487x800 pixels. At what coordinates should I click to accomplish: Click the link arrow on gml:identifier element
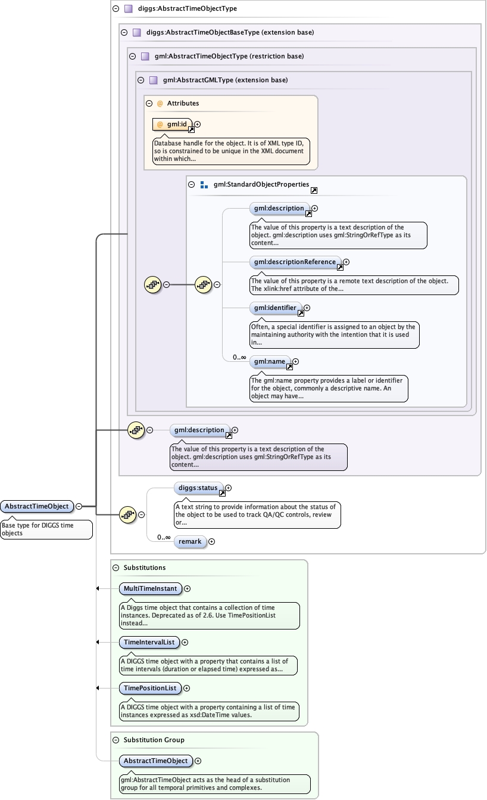pyautogui.click(x=301, y=313)
